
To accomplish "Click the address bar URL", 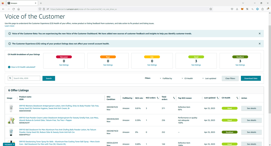I will pos(84,9).
